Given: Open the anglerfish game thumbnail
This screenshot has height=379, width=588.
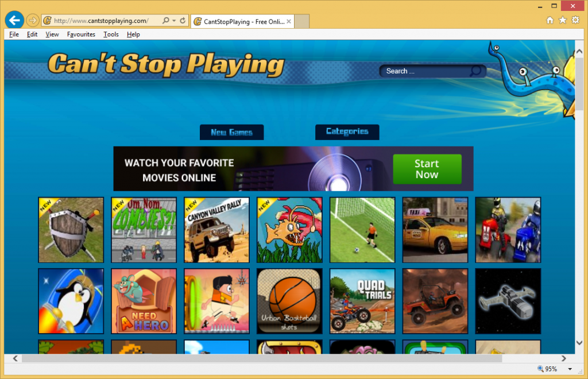Looking at the screenshot, I should pyautogui.click(x=289, y=230).
